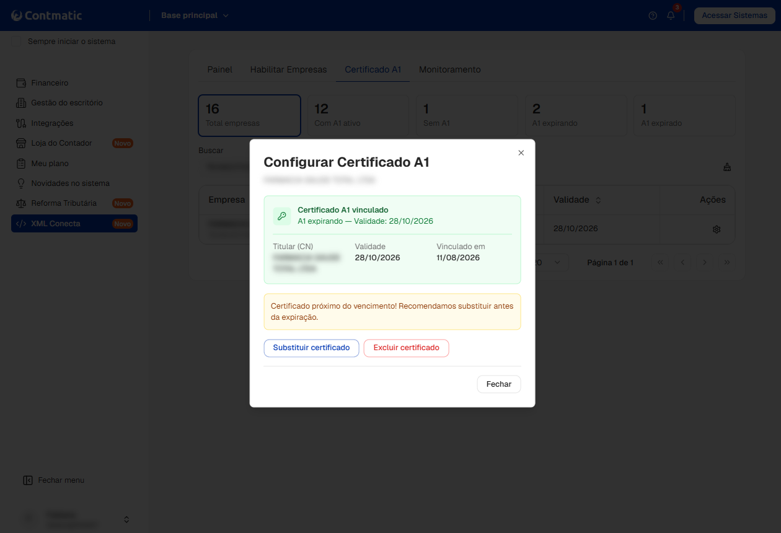The width and height of the screenshot is (781, 533).
Task: Sort by the Validade column arrows
Action: coord(598,200)
